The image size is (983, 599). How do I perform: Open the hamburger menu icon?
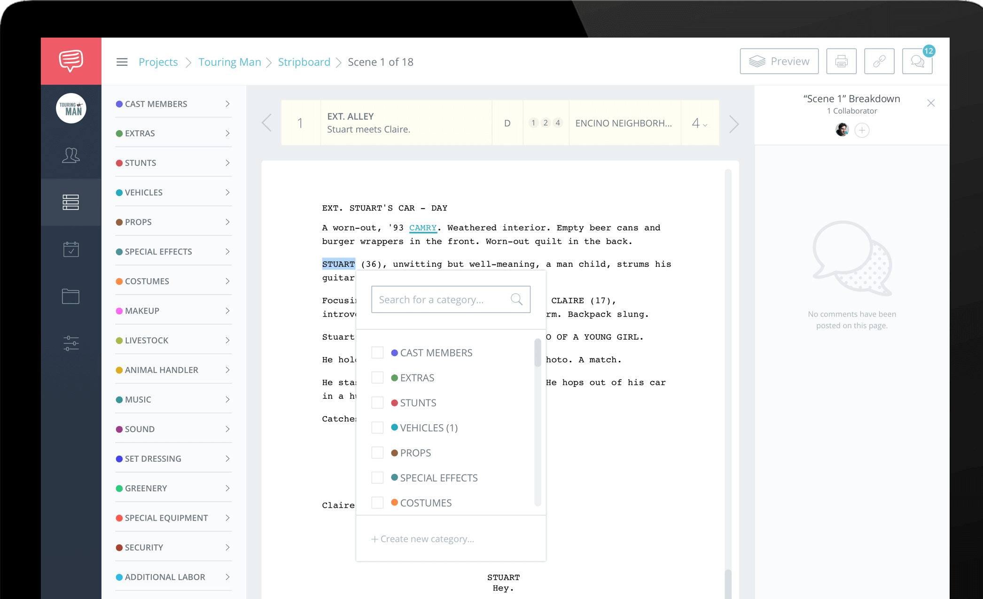(122, 62)
